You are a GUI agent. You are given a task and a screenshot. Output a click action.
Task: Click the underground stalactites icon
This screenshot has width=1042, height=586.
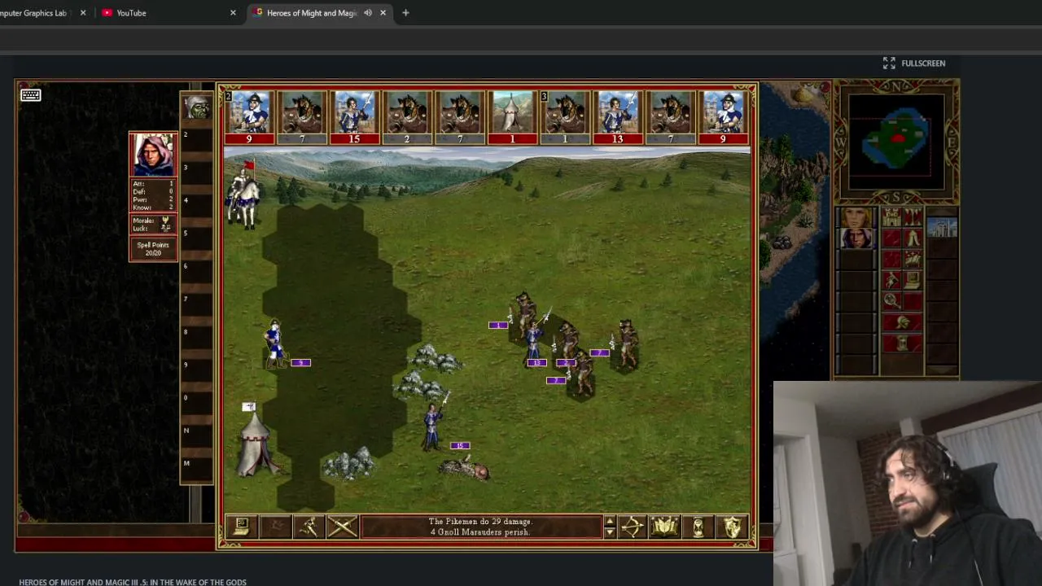pyautogui.click(x=912, y=217)
